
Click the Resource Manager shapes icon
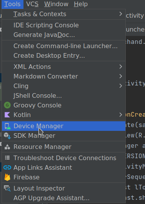click(7, 147)
